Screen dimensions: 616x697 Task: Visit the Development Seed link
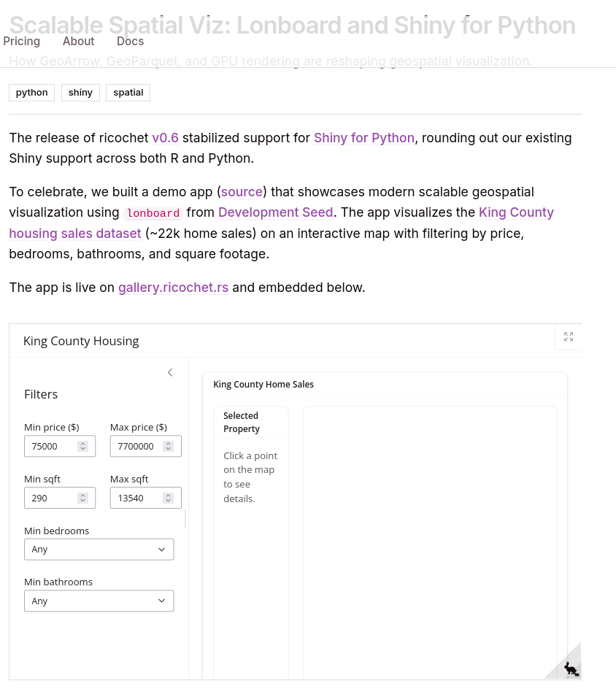(276, 212)
